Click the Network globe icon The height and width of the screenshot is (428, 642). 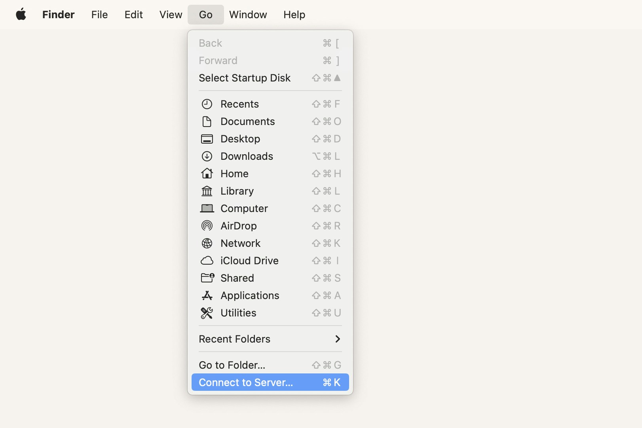point(207,243)
